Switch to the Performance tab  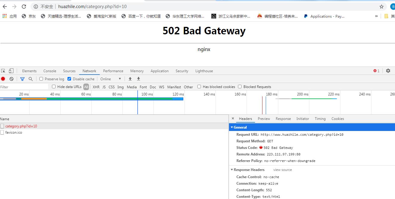113,71
